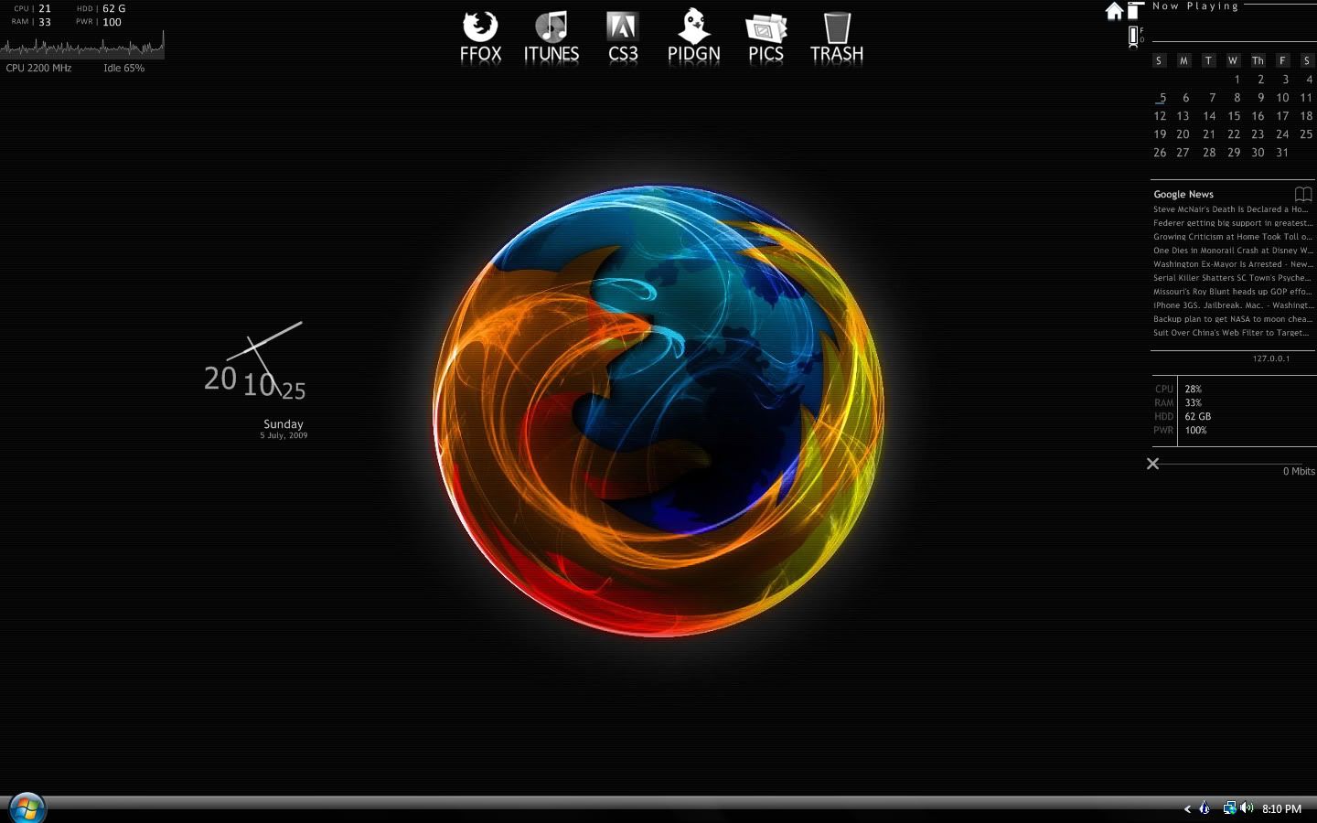Click the 8:10 PM taskbar clock
This screenshot has width=1317, height=823.
point(1281,808)
